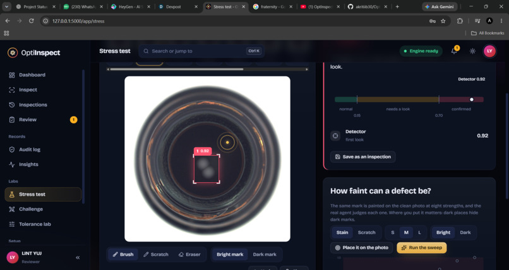The height and width of the screenshot is (270, 509).
Task: Focus the Search or jump to field
Action: click(201, 51)
